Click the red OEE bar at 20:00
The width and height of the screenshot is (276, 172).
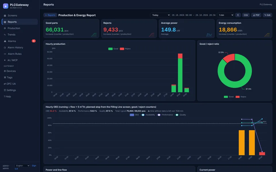262,154
